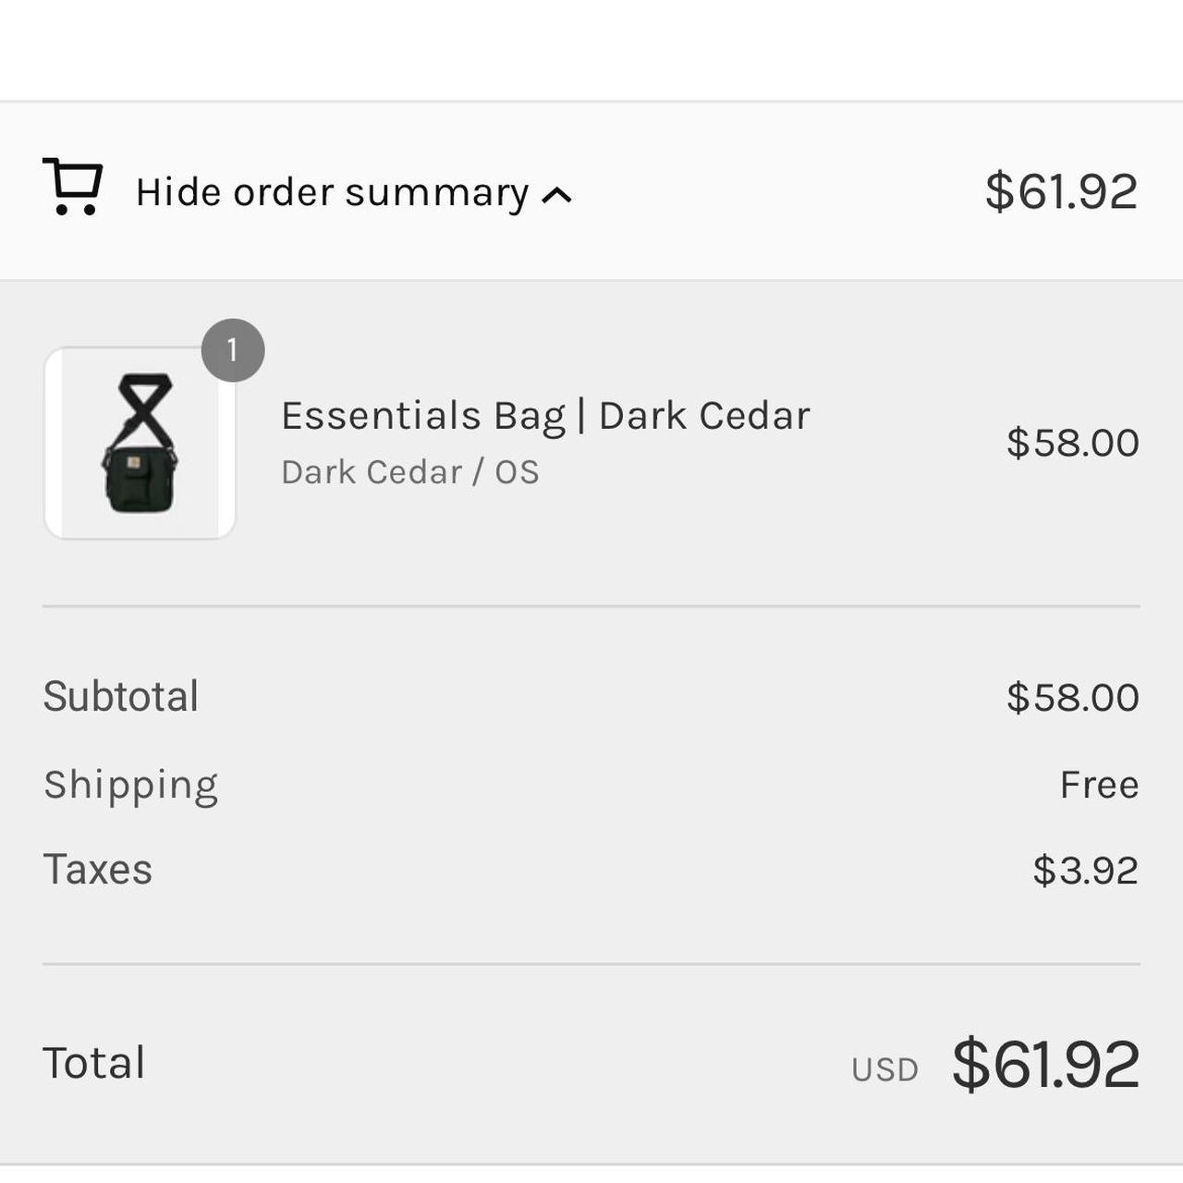This screenshot has height=1183, width=1183.
Task: Open the Essentials Bag product thumbnail
Action: point(140,444)
